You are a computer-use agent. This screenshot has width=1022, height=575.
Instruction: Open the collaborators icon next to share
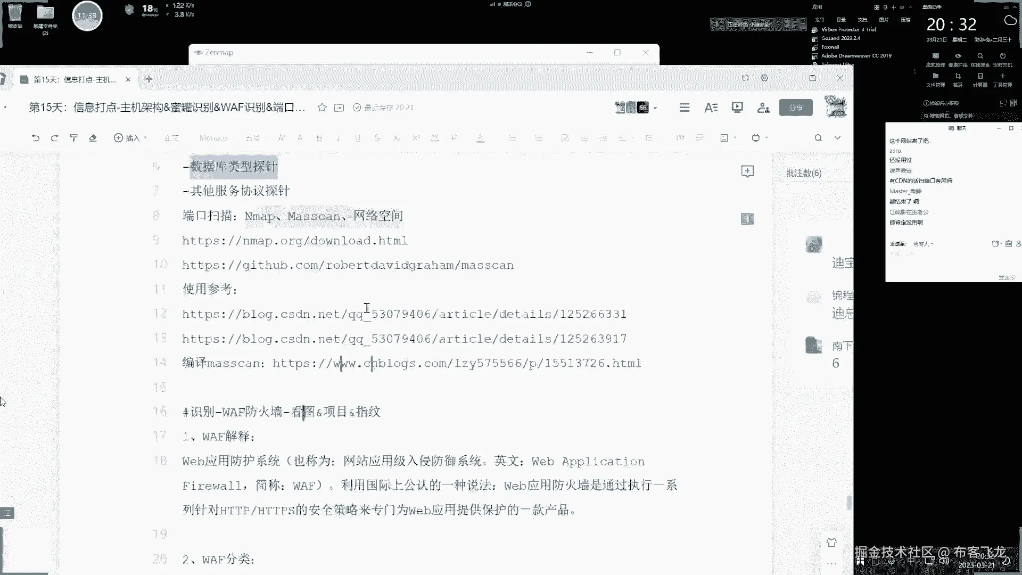pyautogui.click(x=763, y=108)
